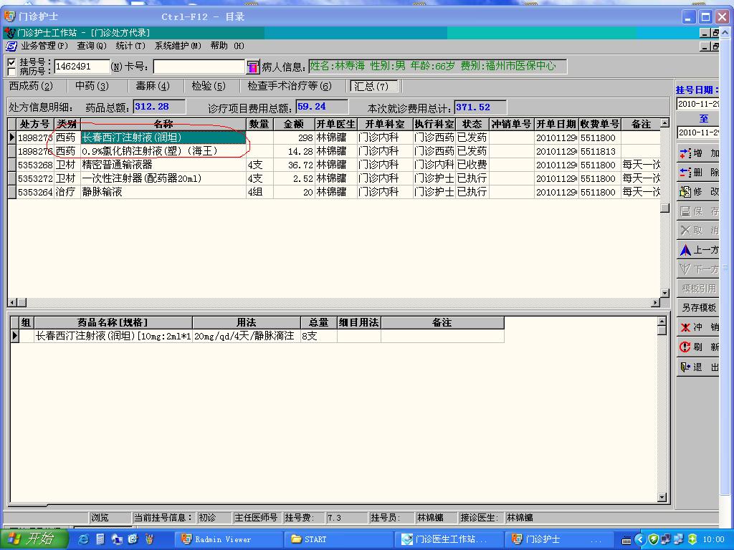Switch to the 毒麻(4) tab

153,86
